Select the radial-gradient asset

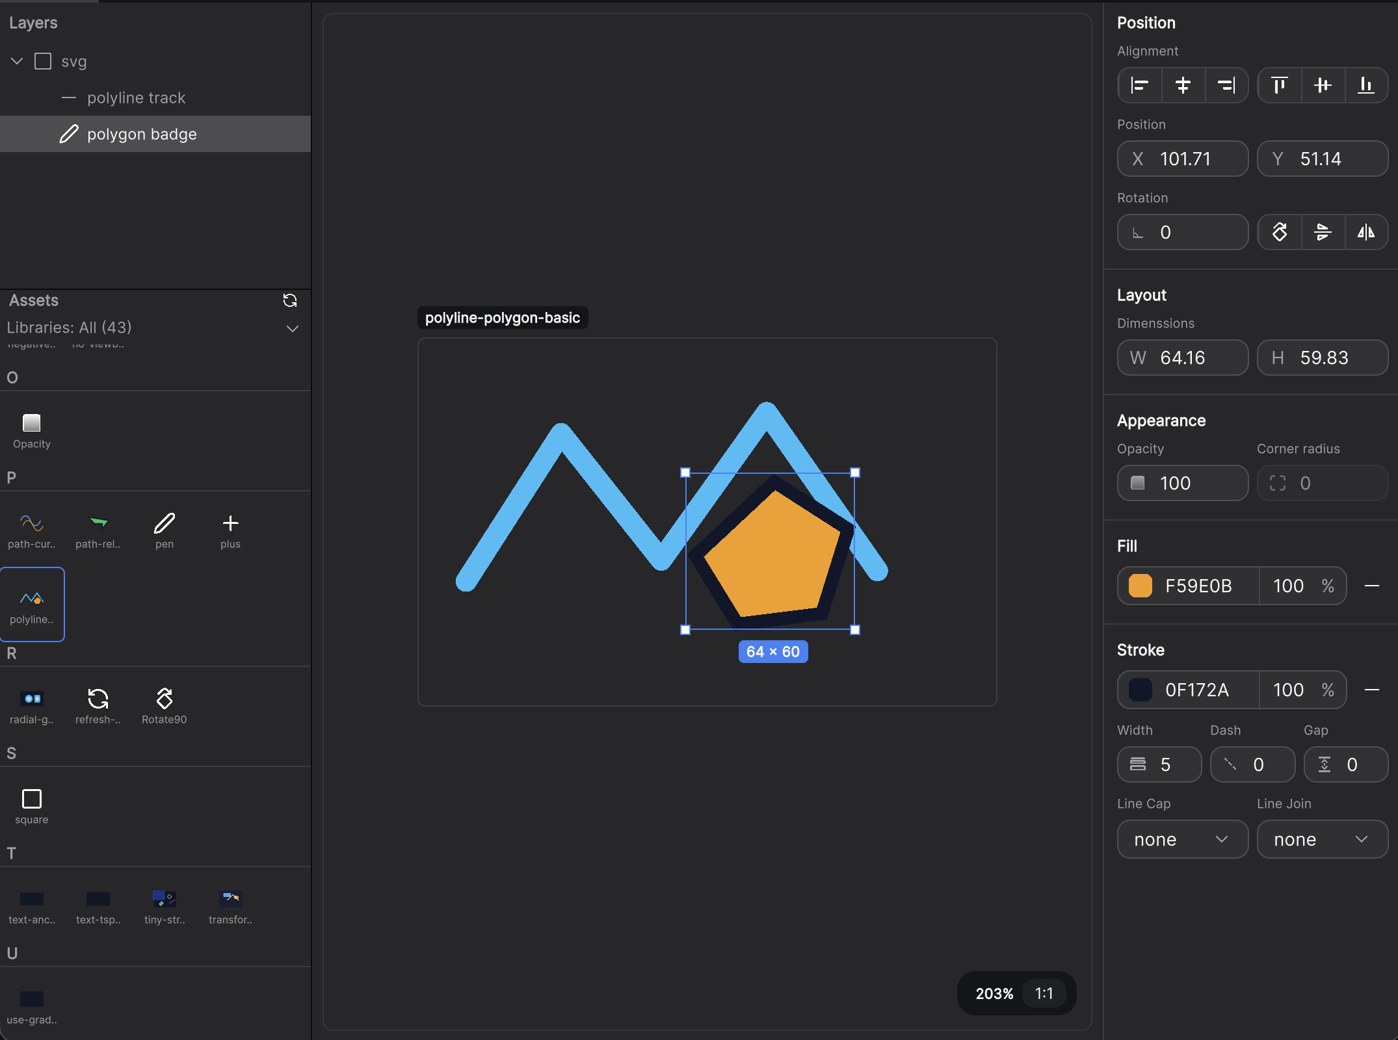(x=31, y=699)
